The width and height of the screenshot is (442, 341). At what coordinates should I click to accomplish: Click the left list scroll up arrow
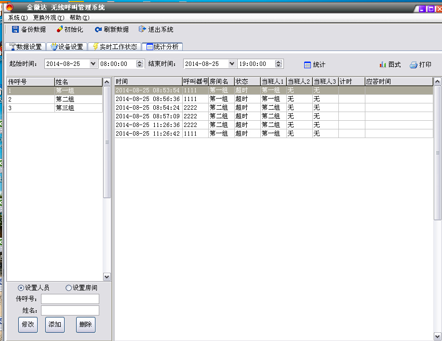[x=107, y=82]
